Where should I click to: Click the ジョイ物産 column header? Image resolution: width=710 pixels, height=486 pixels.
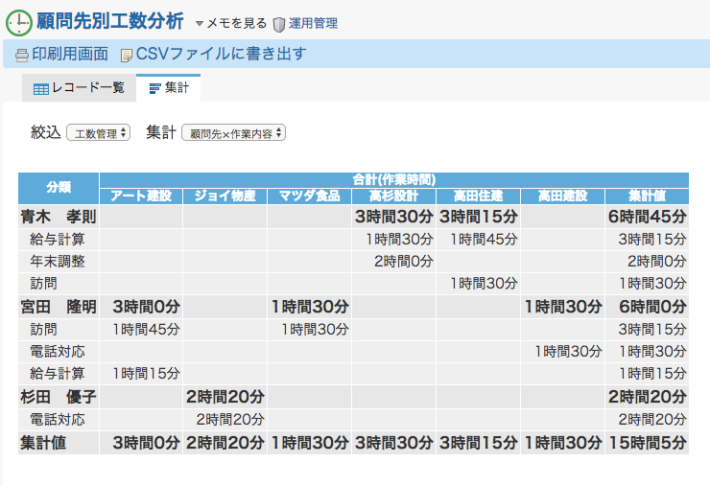click(x=225, y=196)
